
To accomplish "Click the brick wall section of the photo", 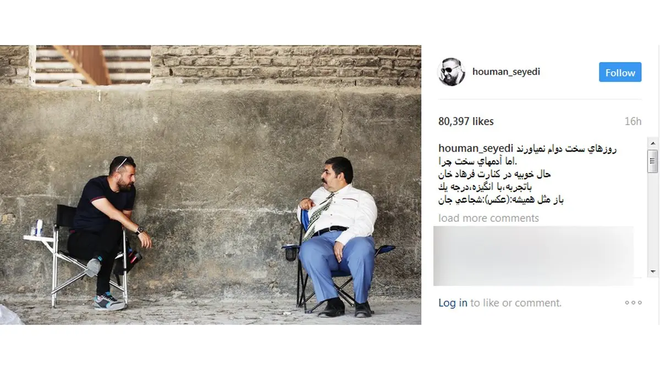I will (286, 65).
